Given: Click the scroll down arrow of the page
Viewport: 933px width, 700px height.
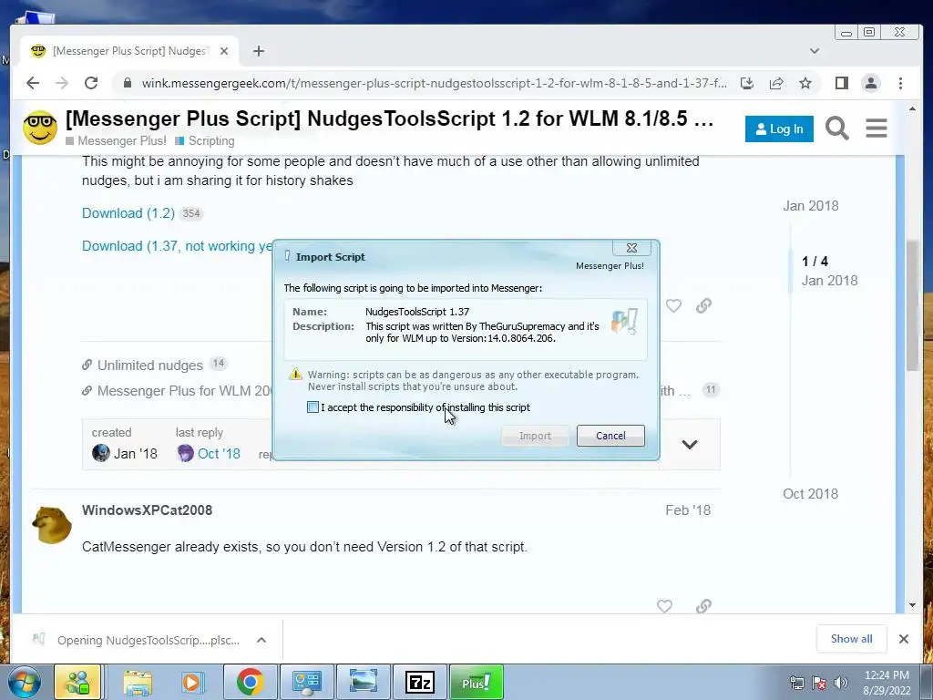Looking at the screenshot, I should pos(912,605).
